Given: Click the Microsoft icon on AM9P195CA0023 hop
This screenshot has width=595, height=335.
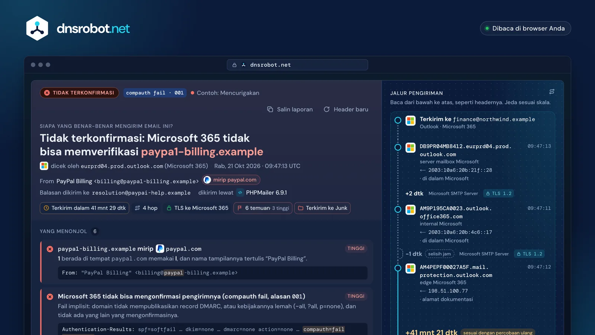Looking at the screenshot, I should click(411, 210).
